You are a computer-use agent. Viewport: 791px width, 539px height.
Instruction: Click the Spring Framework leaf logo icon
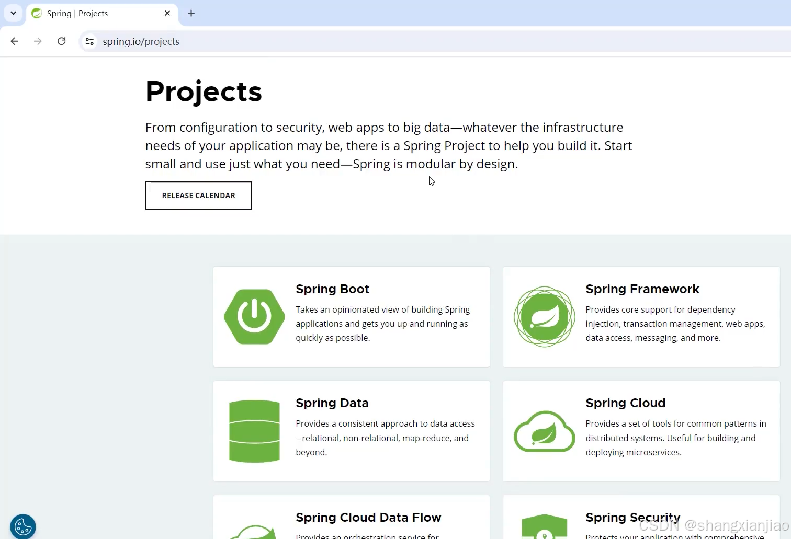[x=545, y=317]
